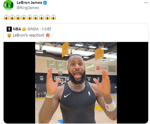Play the embedded NBA video
The height and width of the screenshot is (124, 150).
(x=76, y=83)
